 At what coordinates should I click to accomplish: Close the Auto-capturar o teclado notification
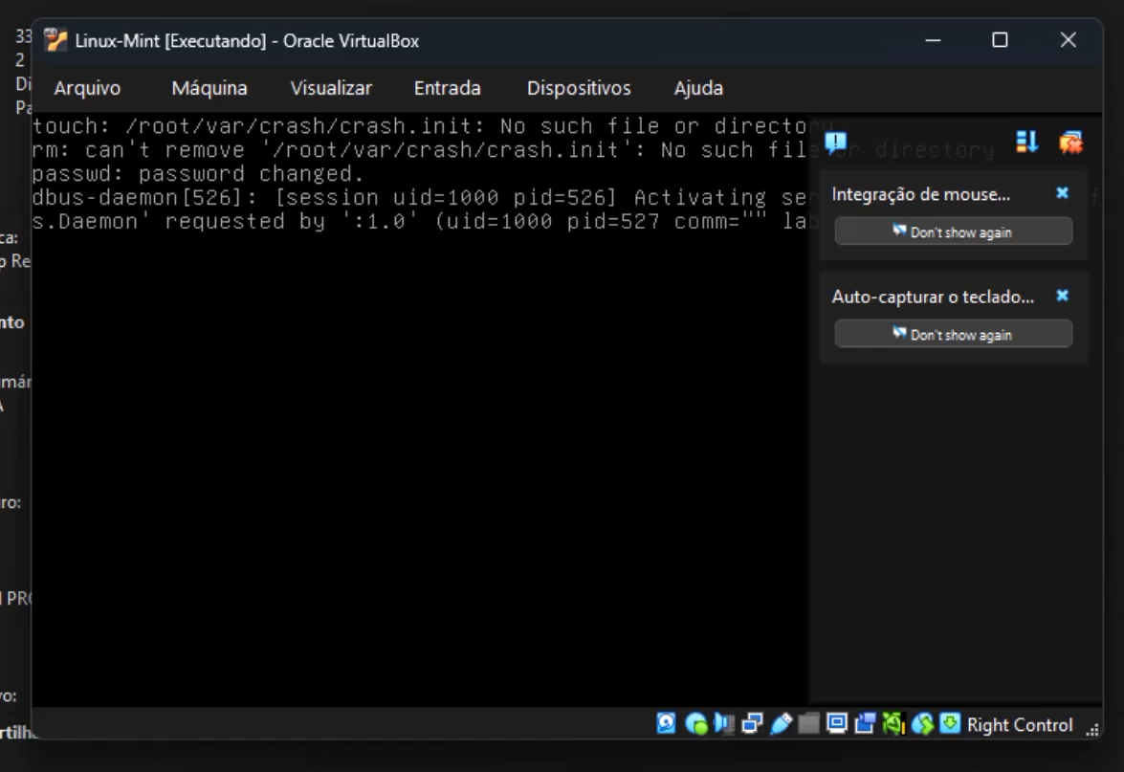click(1063, 296)
